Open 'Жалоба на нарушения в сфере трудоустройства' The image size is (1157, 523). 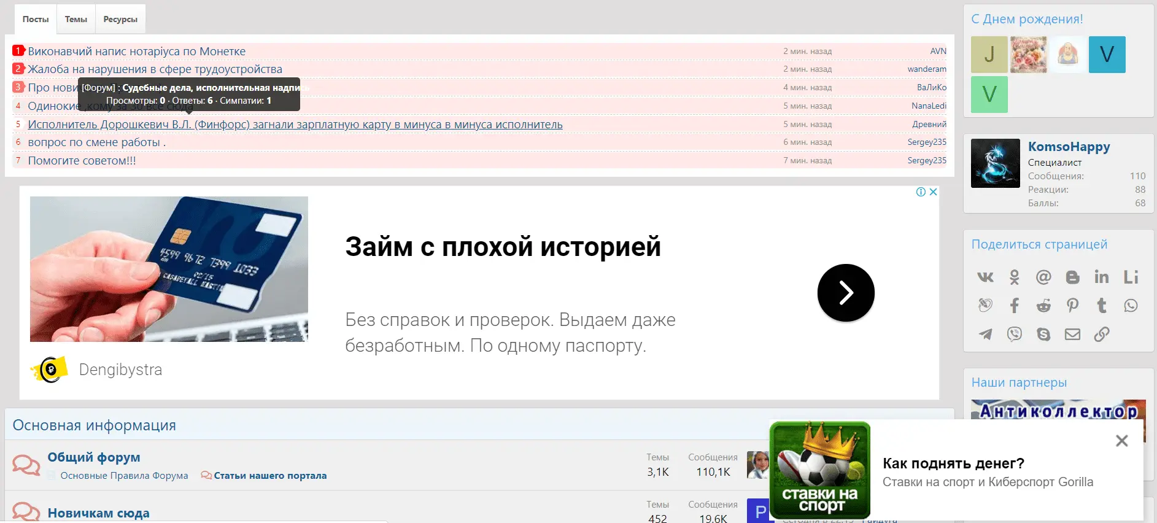click(155, 69)
